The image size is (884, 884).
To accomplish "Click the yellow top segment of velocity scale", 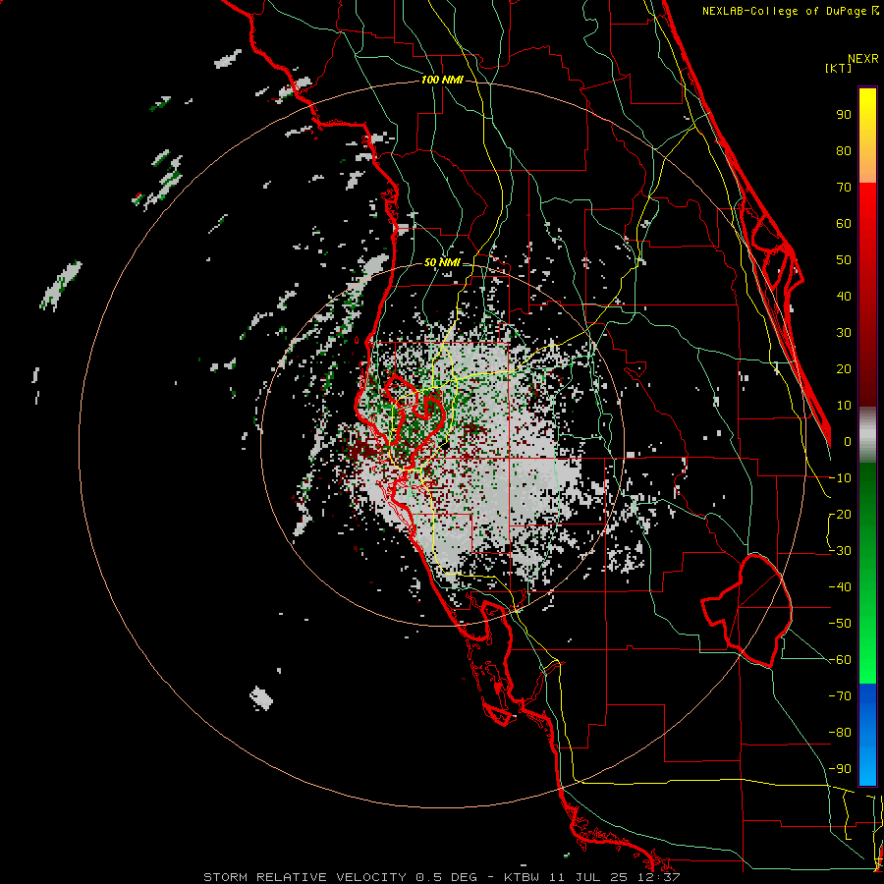I will (x=867, y=136).
